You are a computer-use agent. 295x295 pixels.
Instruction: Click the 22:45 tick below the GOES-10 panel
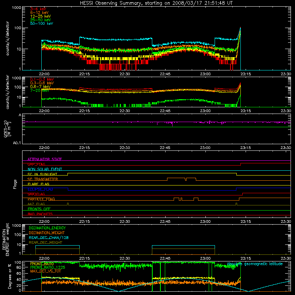point(165,148)
